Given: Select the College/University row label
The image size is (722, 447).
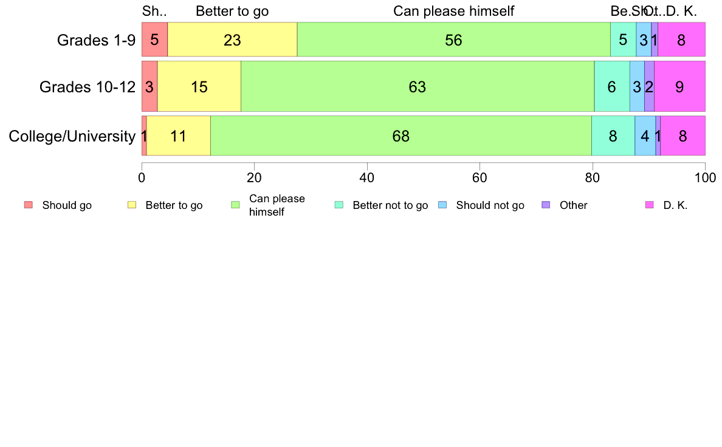Looking at the screenshot, I should tap(72, 136).
